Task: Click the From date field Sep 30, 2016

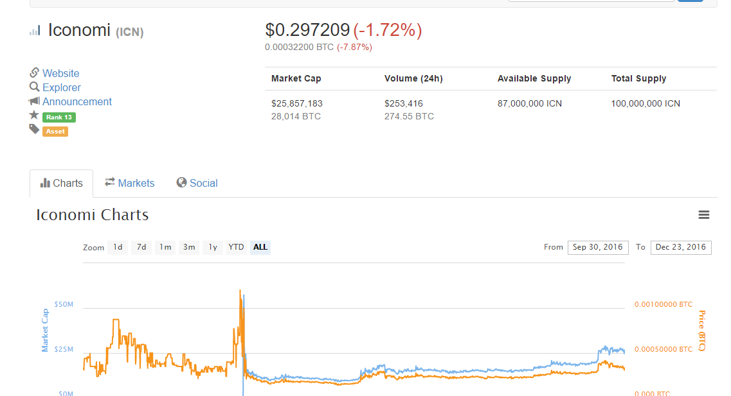Action: (x=598, y=247)
